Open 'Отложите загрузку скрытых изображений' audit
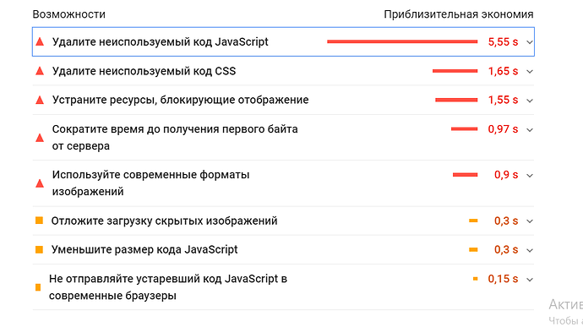 [x=165, y=221]
